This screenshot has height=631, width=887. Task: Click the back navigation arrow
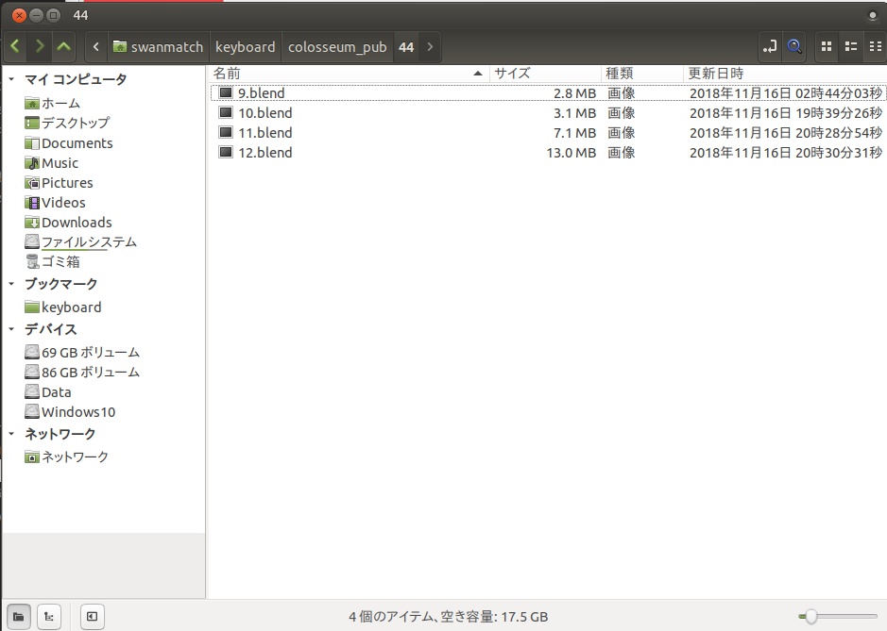coord(14,46)
